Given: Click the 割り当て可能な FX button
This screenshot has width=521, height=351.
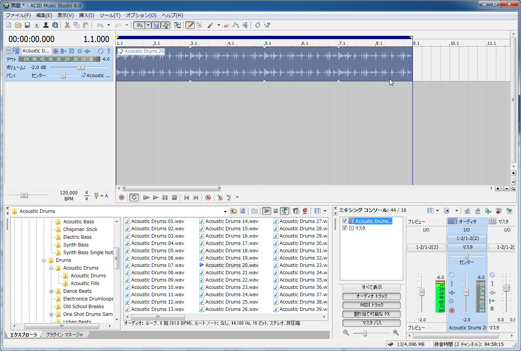Looking at the screenshot, I should (372, 314).
